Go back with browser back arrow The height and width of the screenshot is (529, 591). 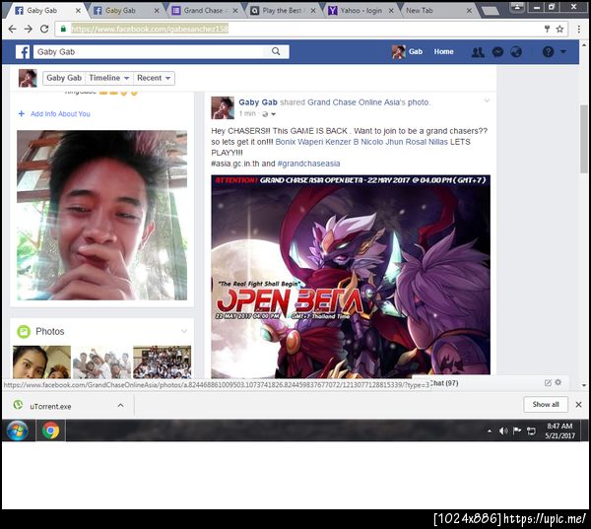tap(13, 29)
